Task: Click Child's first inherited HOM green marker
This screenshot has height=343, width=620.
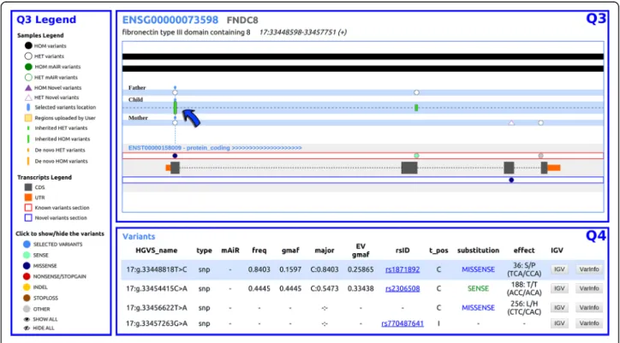Action: [176, 108]
